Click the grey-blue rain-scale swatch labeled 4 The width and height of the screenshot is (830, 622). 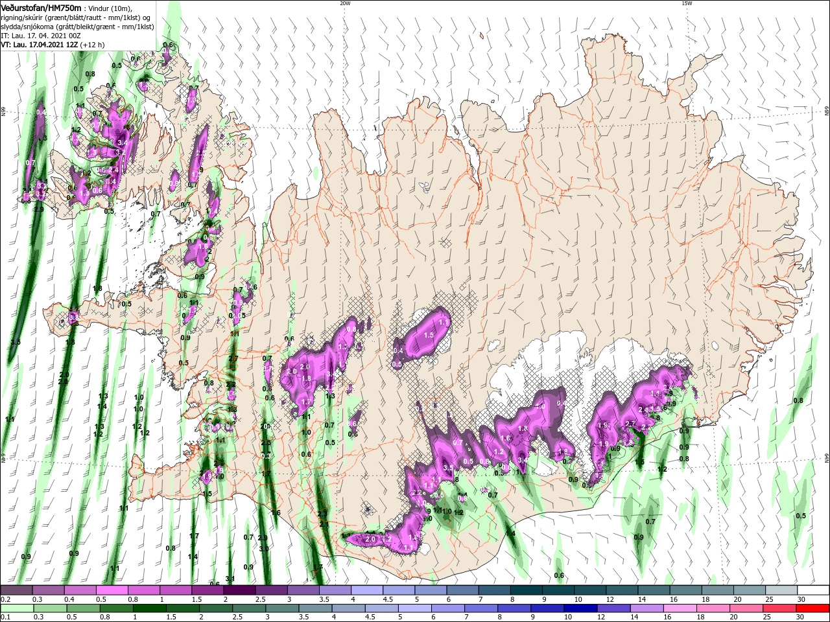click(x=348, y=608)
